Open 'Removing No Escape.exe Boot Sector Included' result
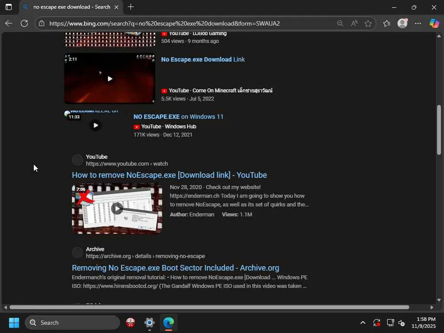The height and width of the screenshot is (333, 444). (176, 268)
